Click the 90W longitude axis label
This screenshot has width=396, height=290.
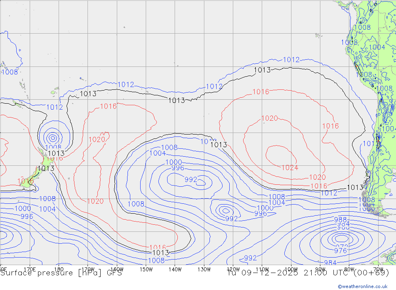320,269
